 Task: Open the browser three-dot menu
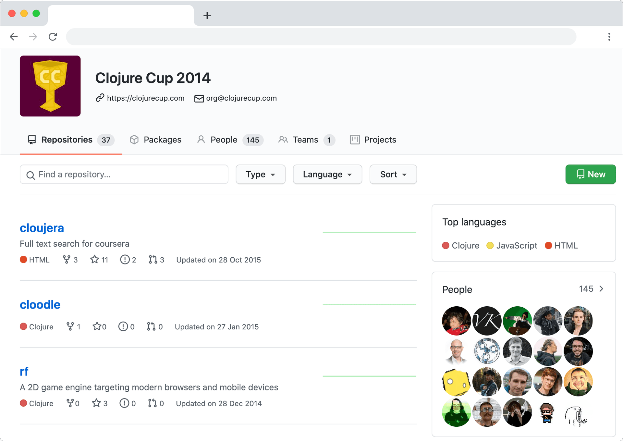[609, 37]
